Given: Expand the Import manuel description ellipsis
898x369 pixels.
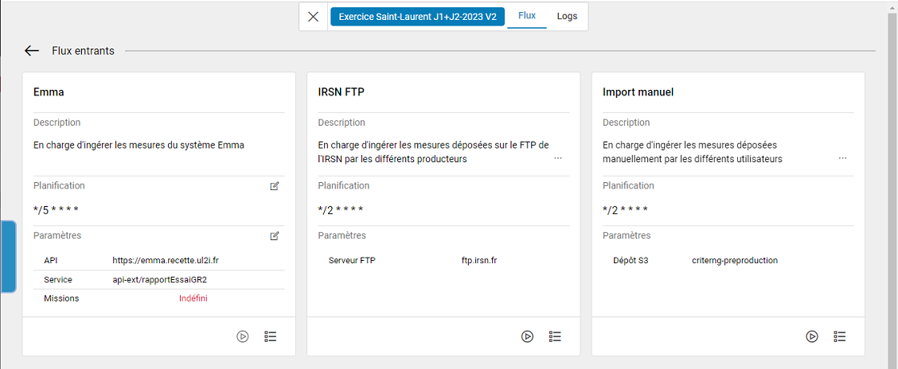Looking at the screenshot, I should coord(842,158).
